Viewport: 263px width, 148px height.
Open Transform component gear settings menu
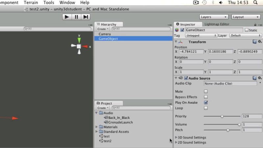point(260,42)
